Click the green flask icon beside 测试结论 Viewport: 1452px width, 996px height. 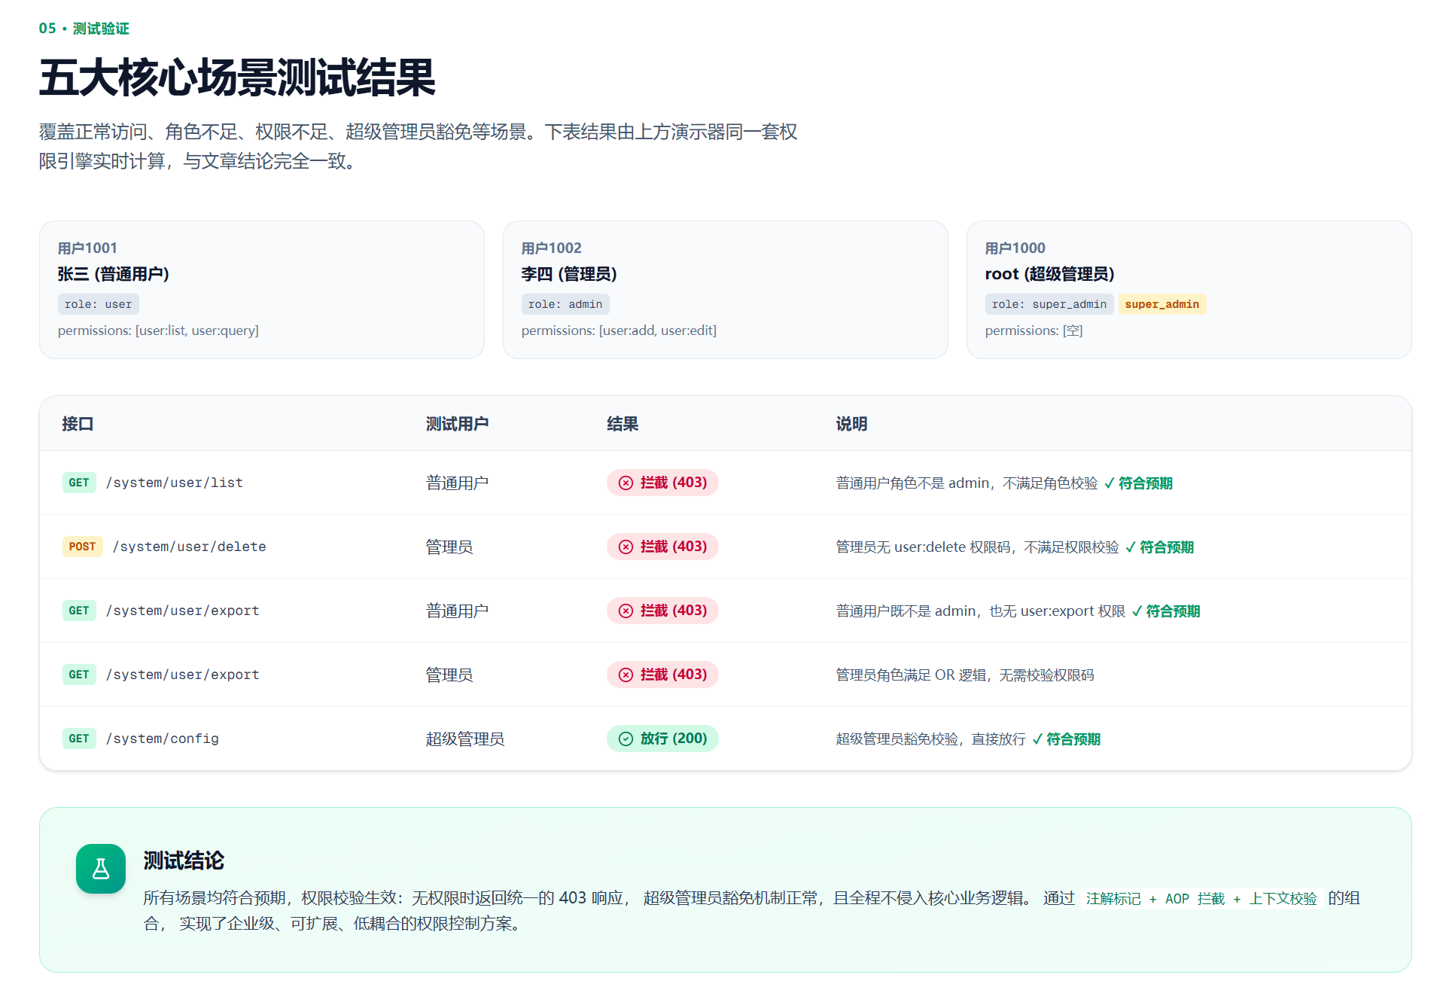[101, 869]
